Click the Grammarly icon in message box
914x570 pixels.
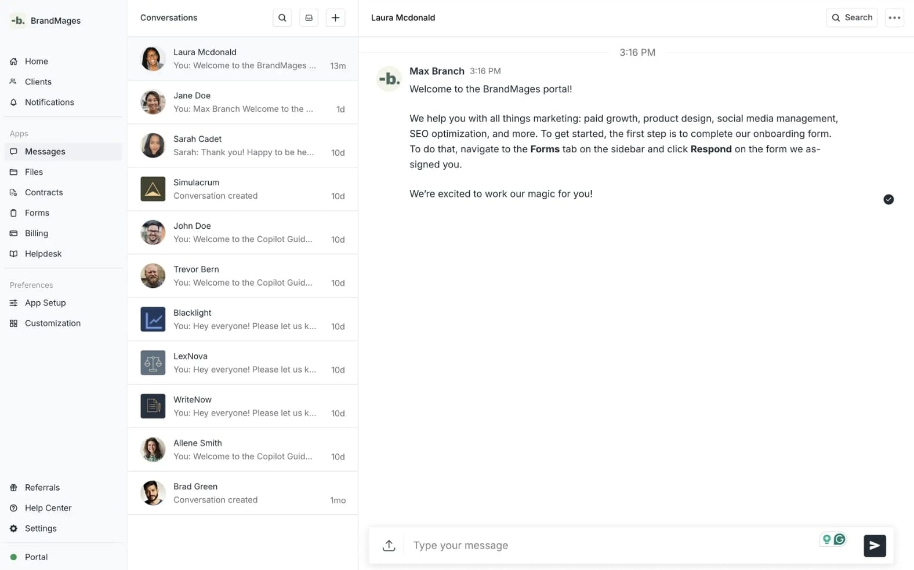[839, 539]
